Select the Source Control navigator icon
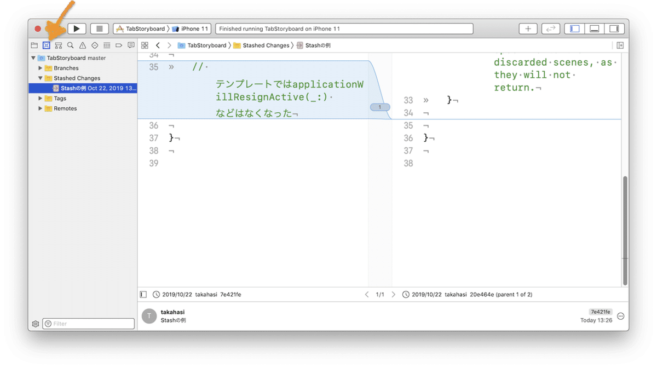Screen dimensions: 657x368 (x=47, y=45)
